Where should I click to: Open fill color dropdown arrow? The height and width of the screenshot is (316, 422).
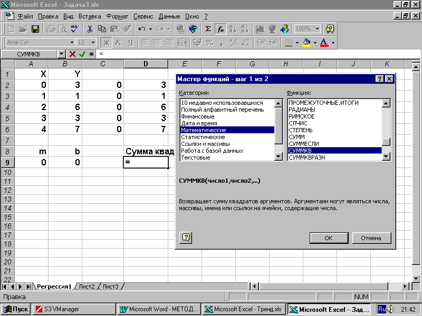pos(315,43)
